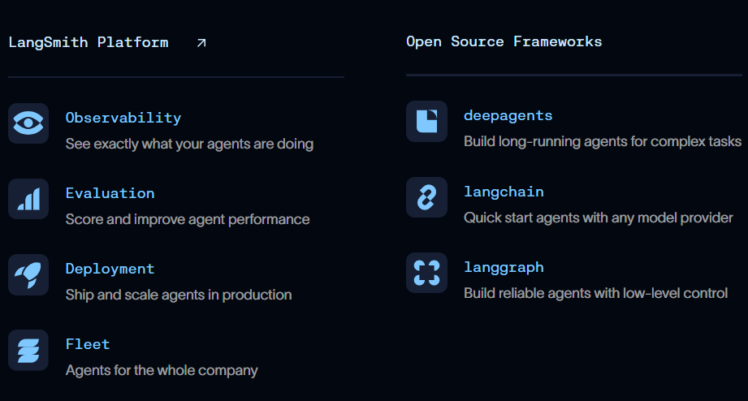Open the Observability link
This screenshot has height=401, width=748.
point(123,118)
